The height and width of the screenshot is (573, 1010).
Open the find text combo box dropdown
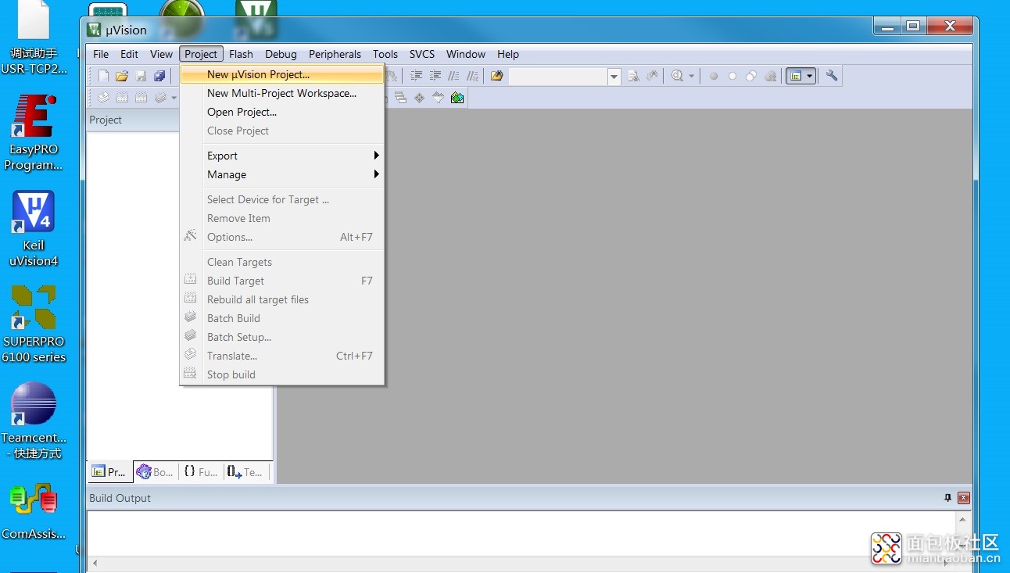click(614, 76)
